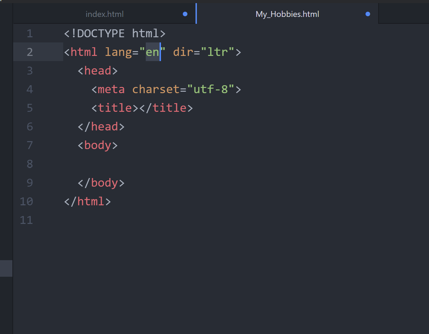Click the gray handle on the left panel edge
Image resolution: width=429 pixels, height=334 pixels.
tap(6, 268)
